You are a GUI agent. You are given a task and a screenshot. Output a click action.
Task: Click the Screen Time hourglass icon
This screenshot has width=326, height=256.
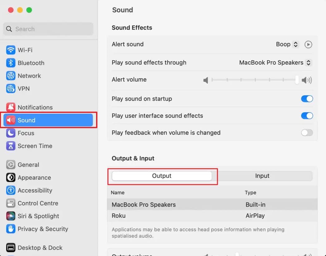click(x=11, y=146)
